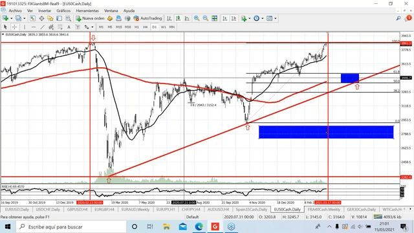
Task: Zoom out the chart with minus magnifier
Action: pos(206,18)
